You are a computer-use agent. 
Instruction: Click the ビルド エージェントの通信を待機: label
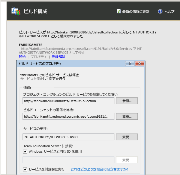48,110
